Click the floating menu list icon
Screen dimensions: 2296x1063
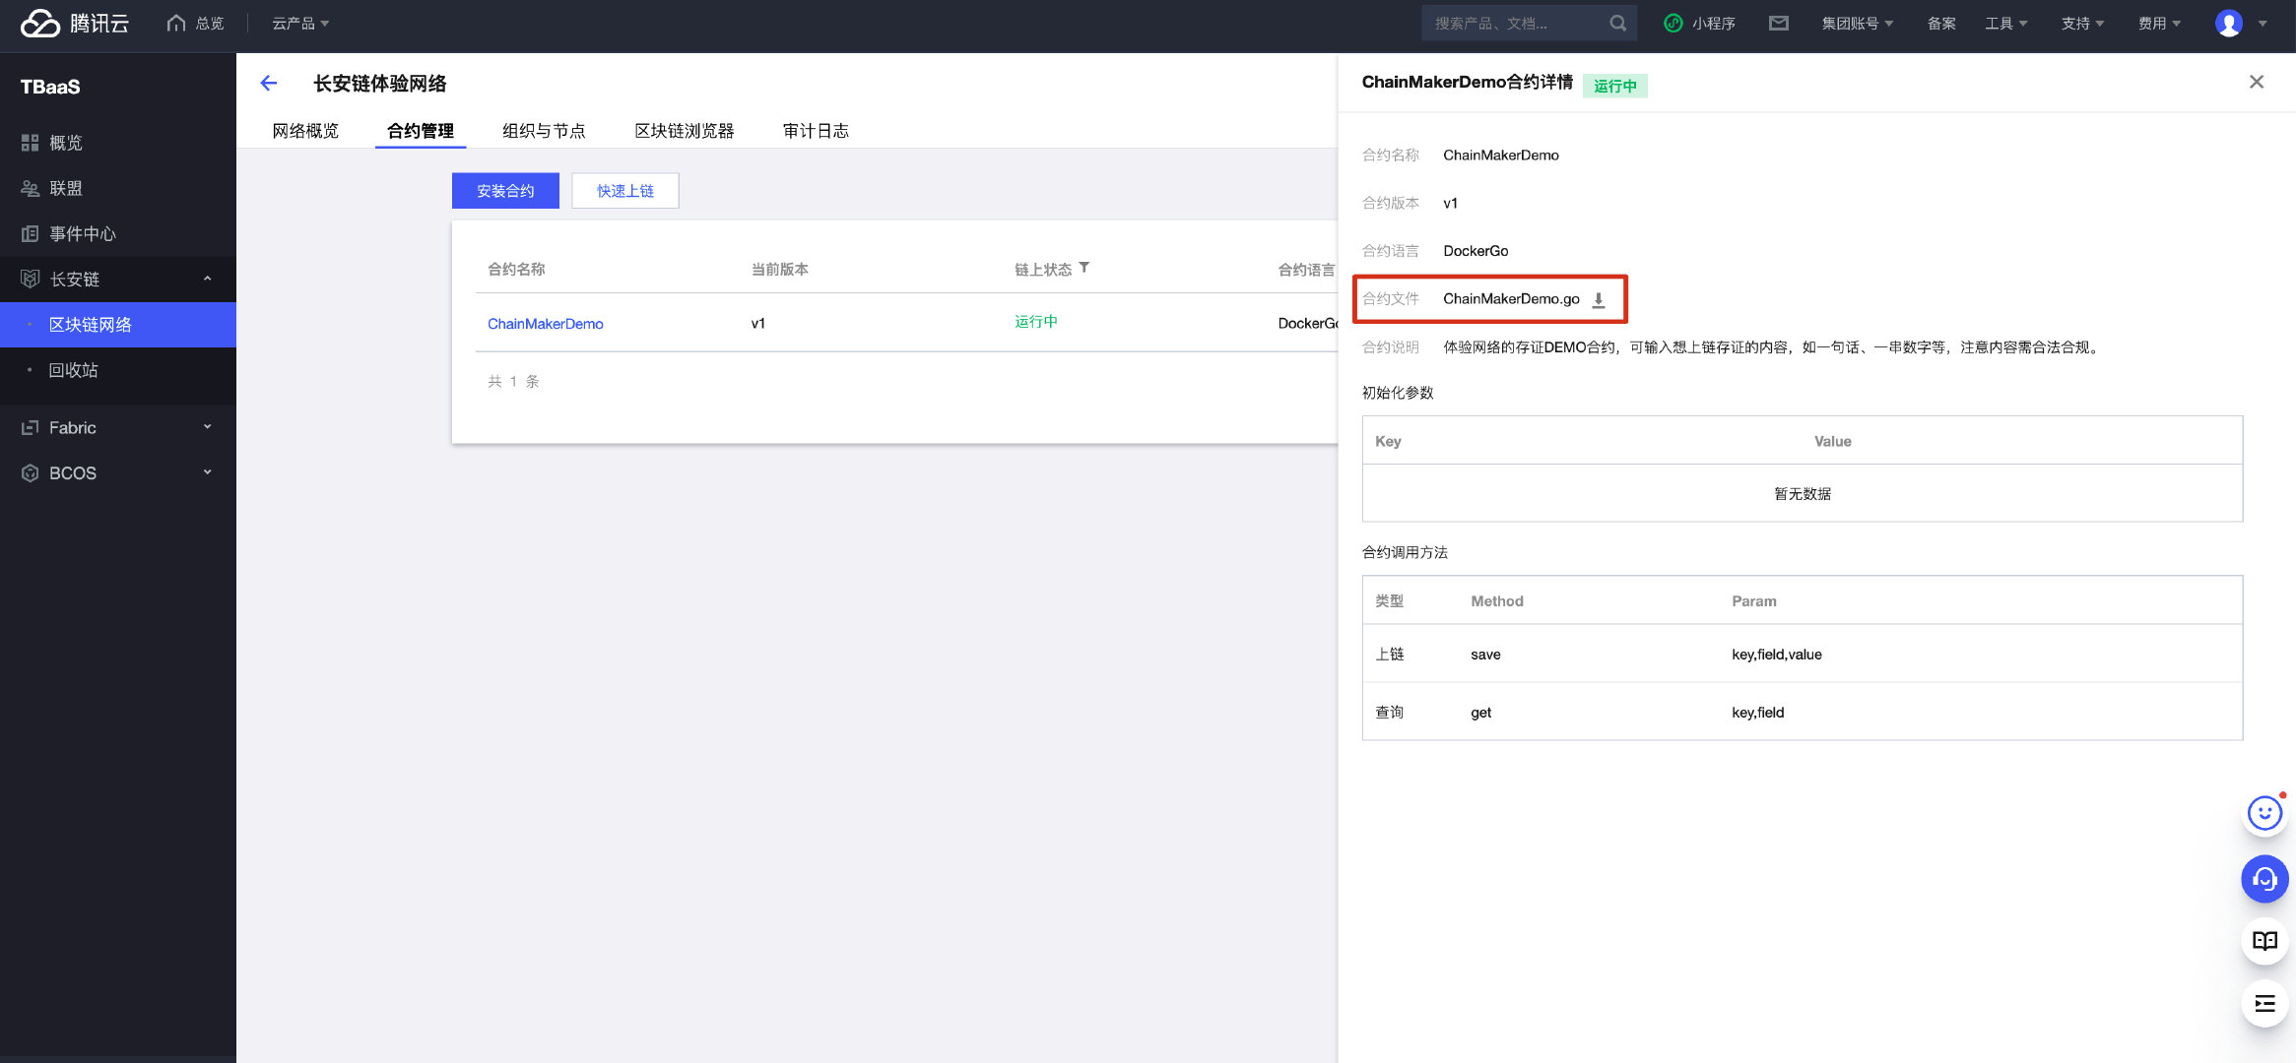2263,1004
